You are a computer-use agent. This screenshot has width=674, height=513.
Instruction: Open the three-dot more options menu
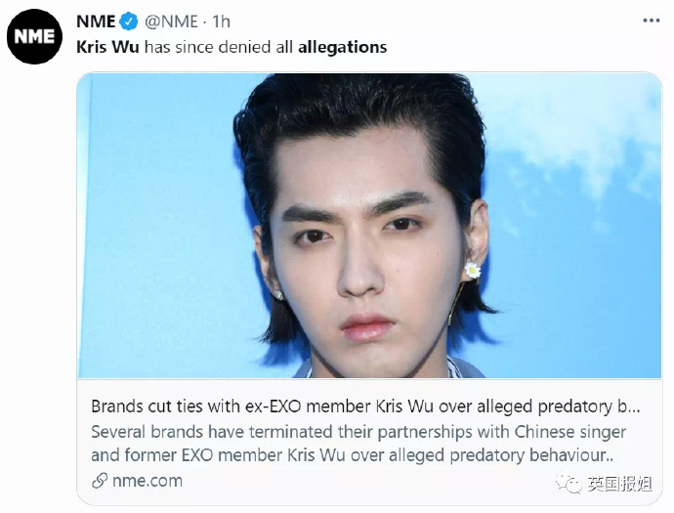click(652, 21)
